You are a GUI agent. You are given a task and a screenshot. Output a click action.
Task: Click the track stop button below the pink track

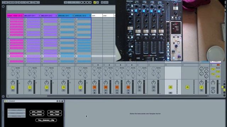coord(8,65)
